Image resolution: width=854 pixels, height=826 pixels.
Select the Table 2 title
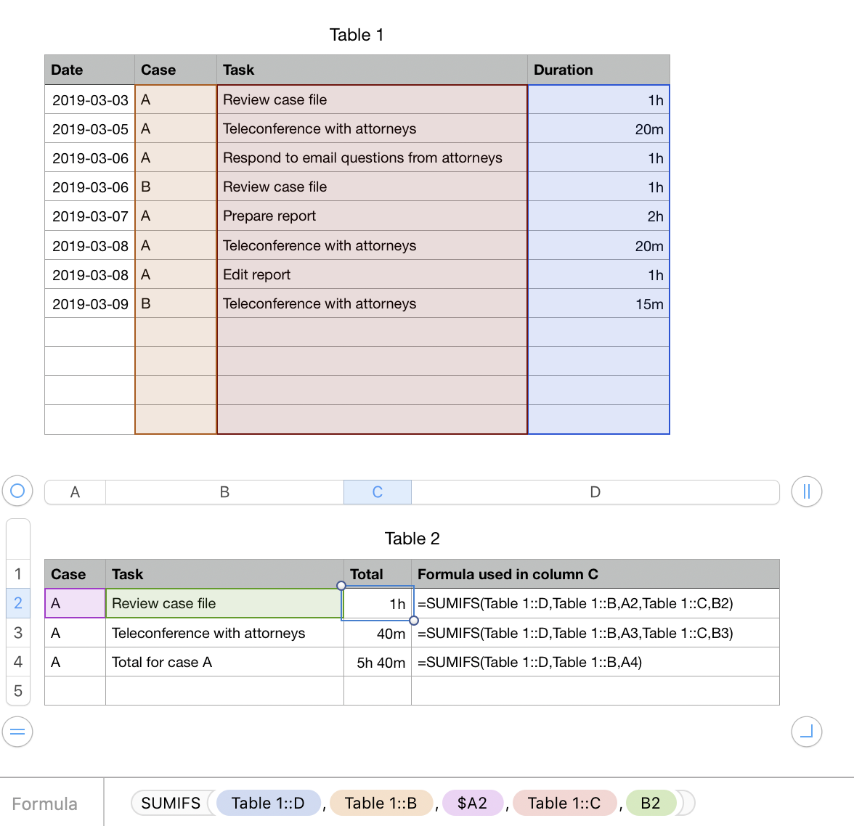(x=412, y=539)
